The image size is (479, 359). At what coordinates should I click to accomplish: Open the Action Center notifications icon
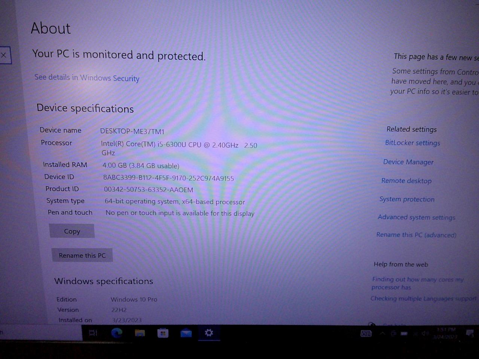(470, 333)
